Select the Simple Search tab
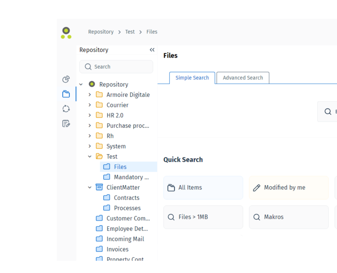The height and width of the screenshot is (273, 337). point(192,78)
